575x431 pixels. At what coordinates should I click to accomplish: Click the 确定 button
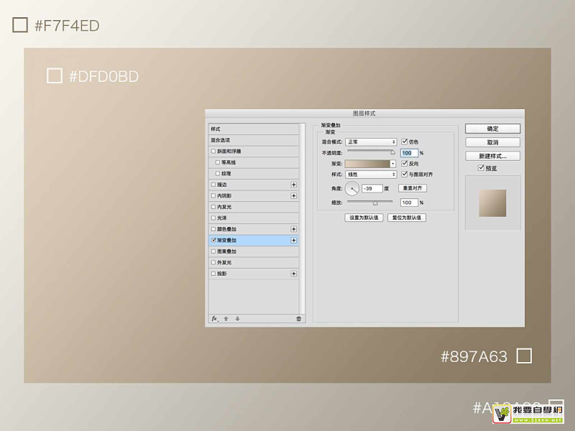493,129
